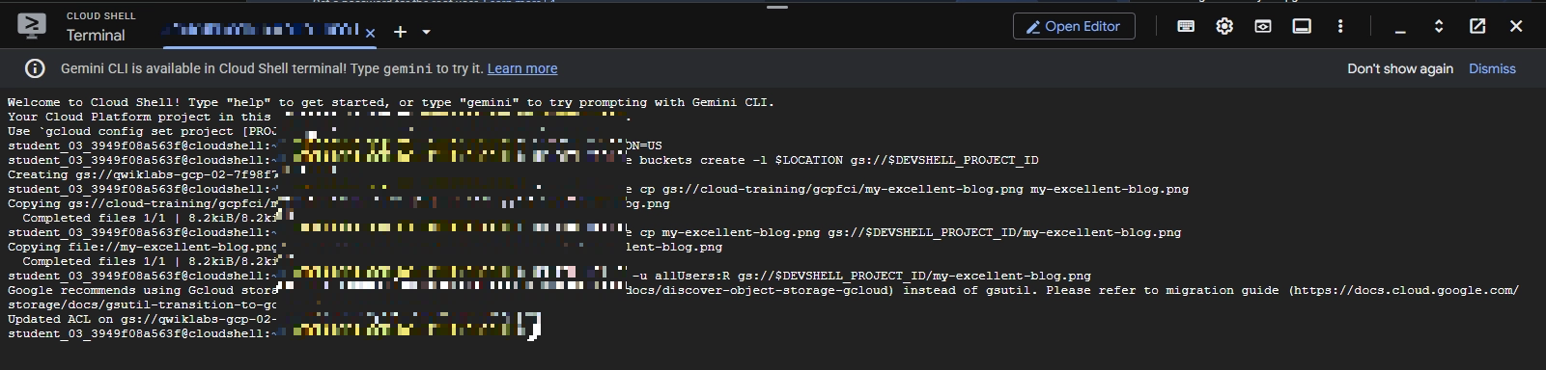Close the Cloud Shell panel
Image resolution: width=1546 pixels, height=370 pixels.
(x=1516, y=27)
